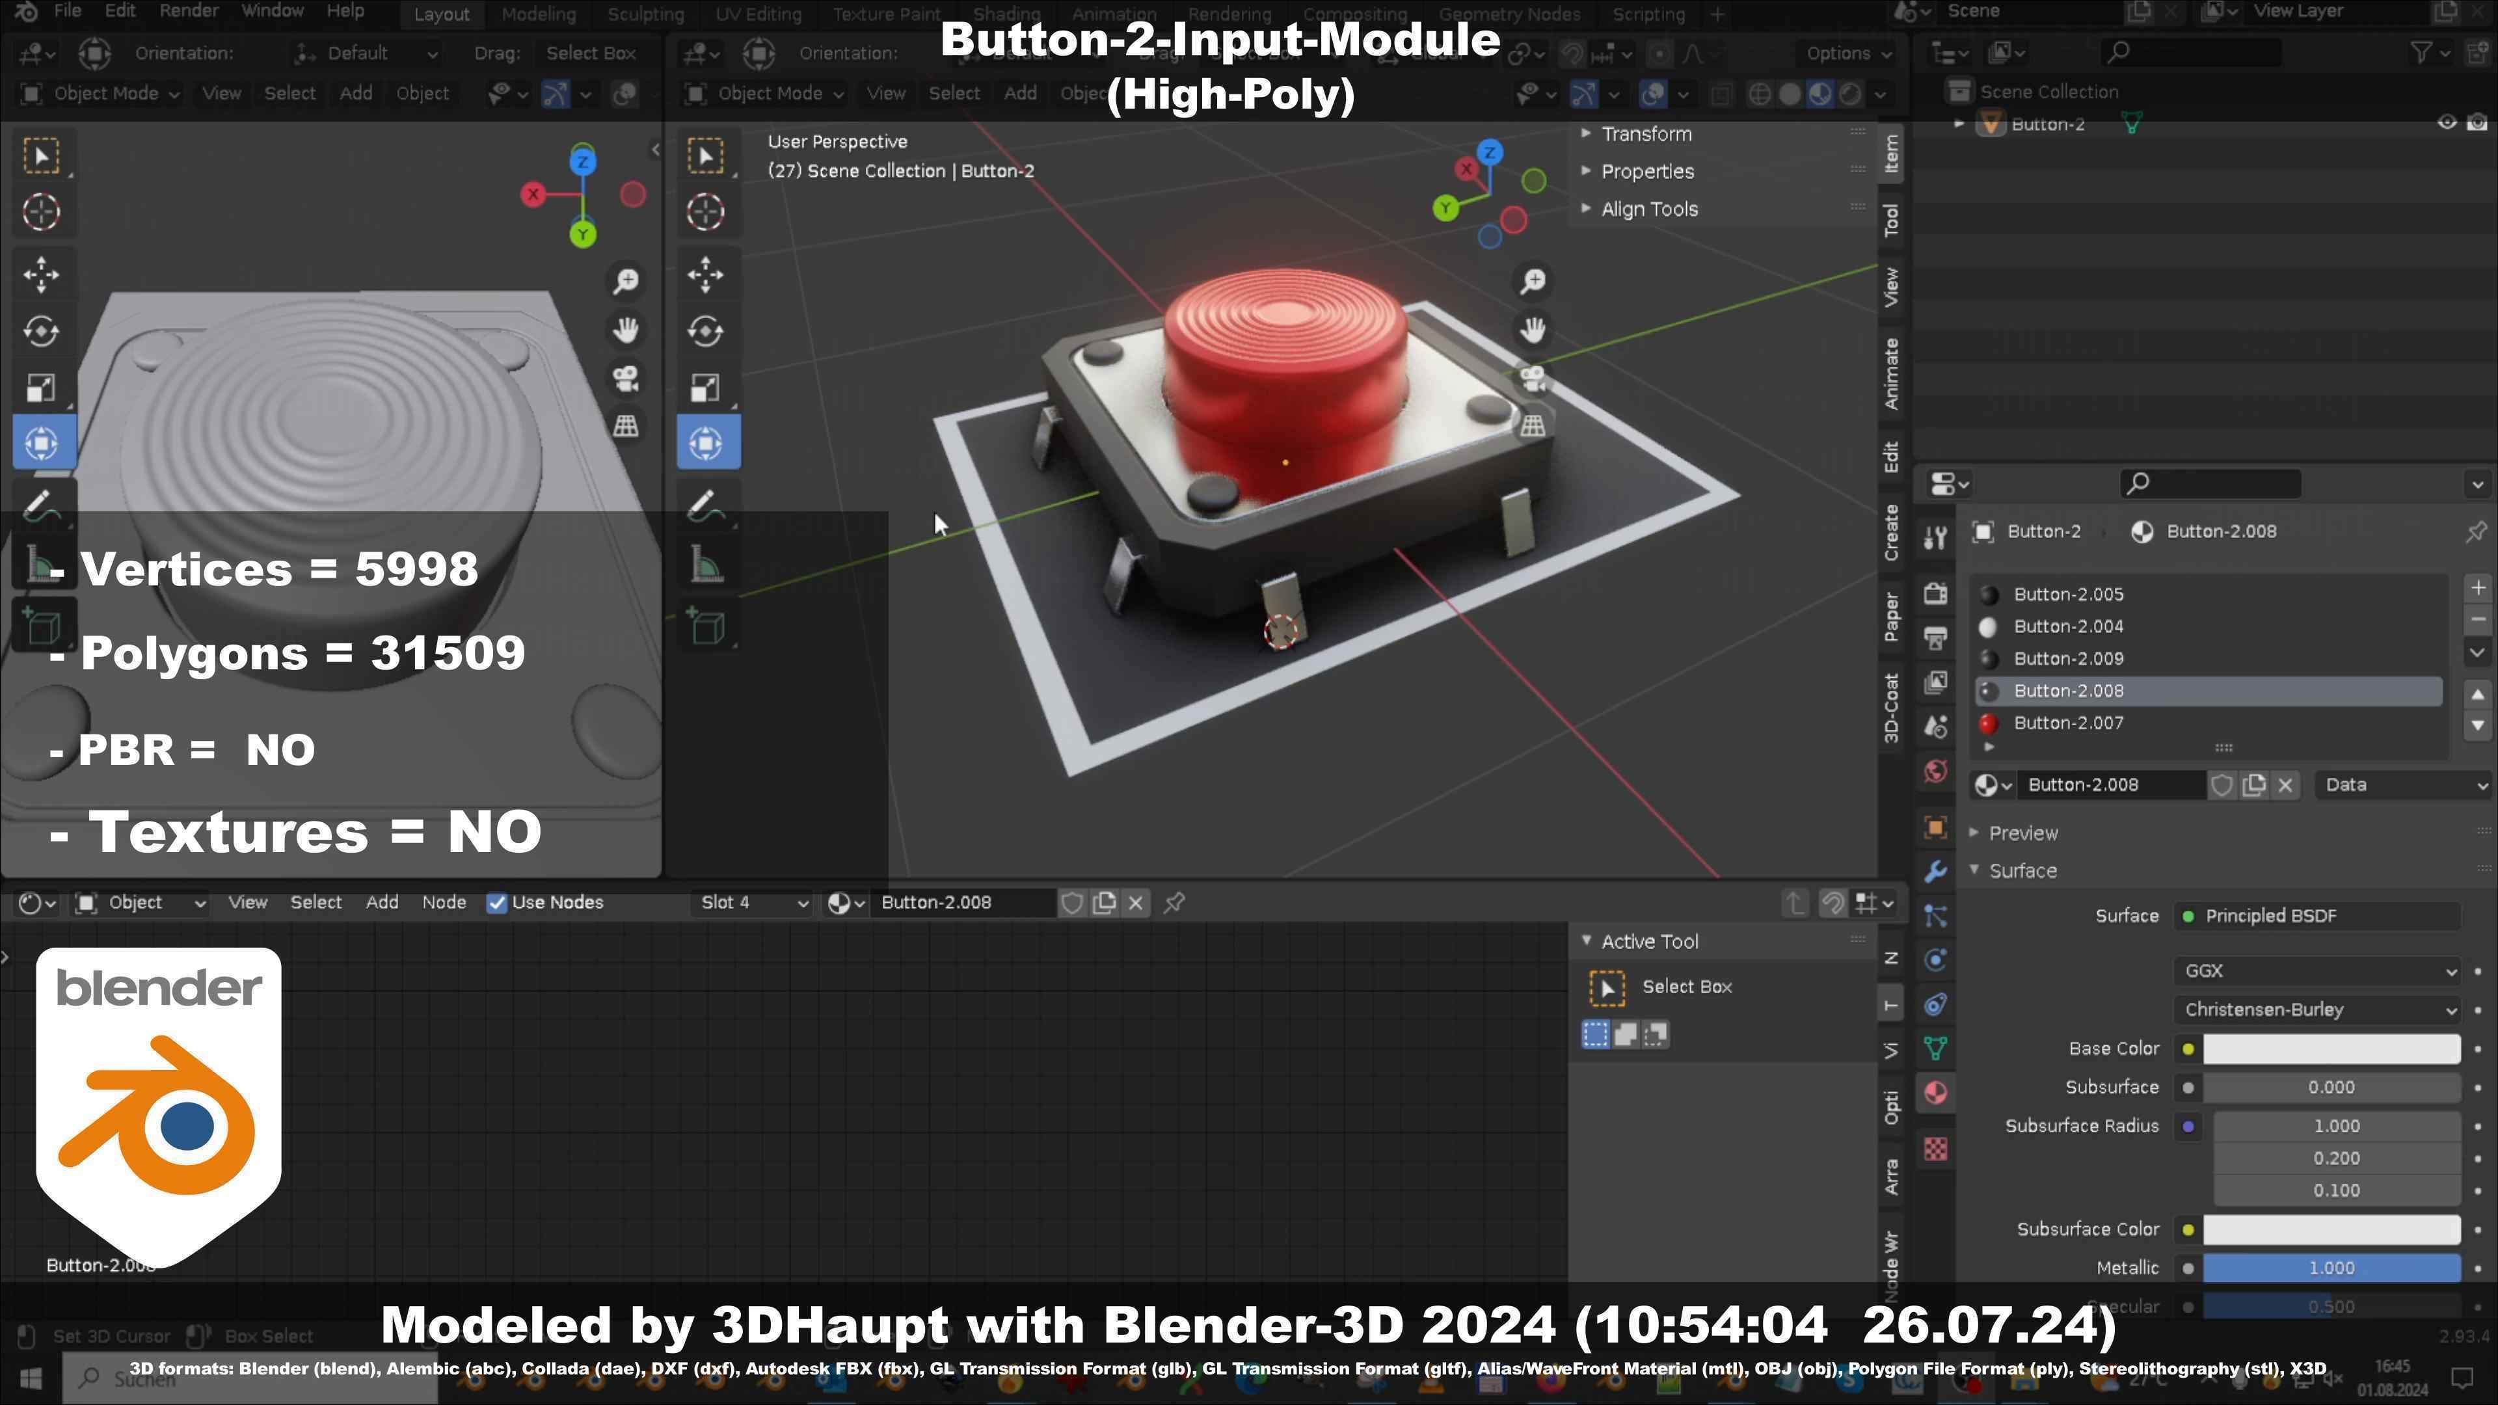Open Texture properties checker tab
Image resolution: width=2498 pixels, height=1405 pixels.
[1935, 1149]
